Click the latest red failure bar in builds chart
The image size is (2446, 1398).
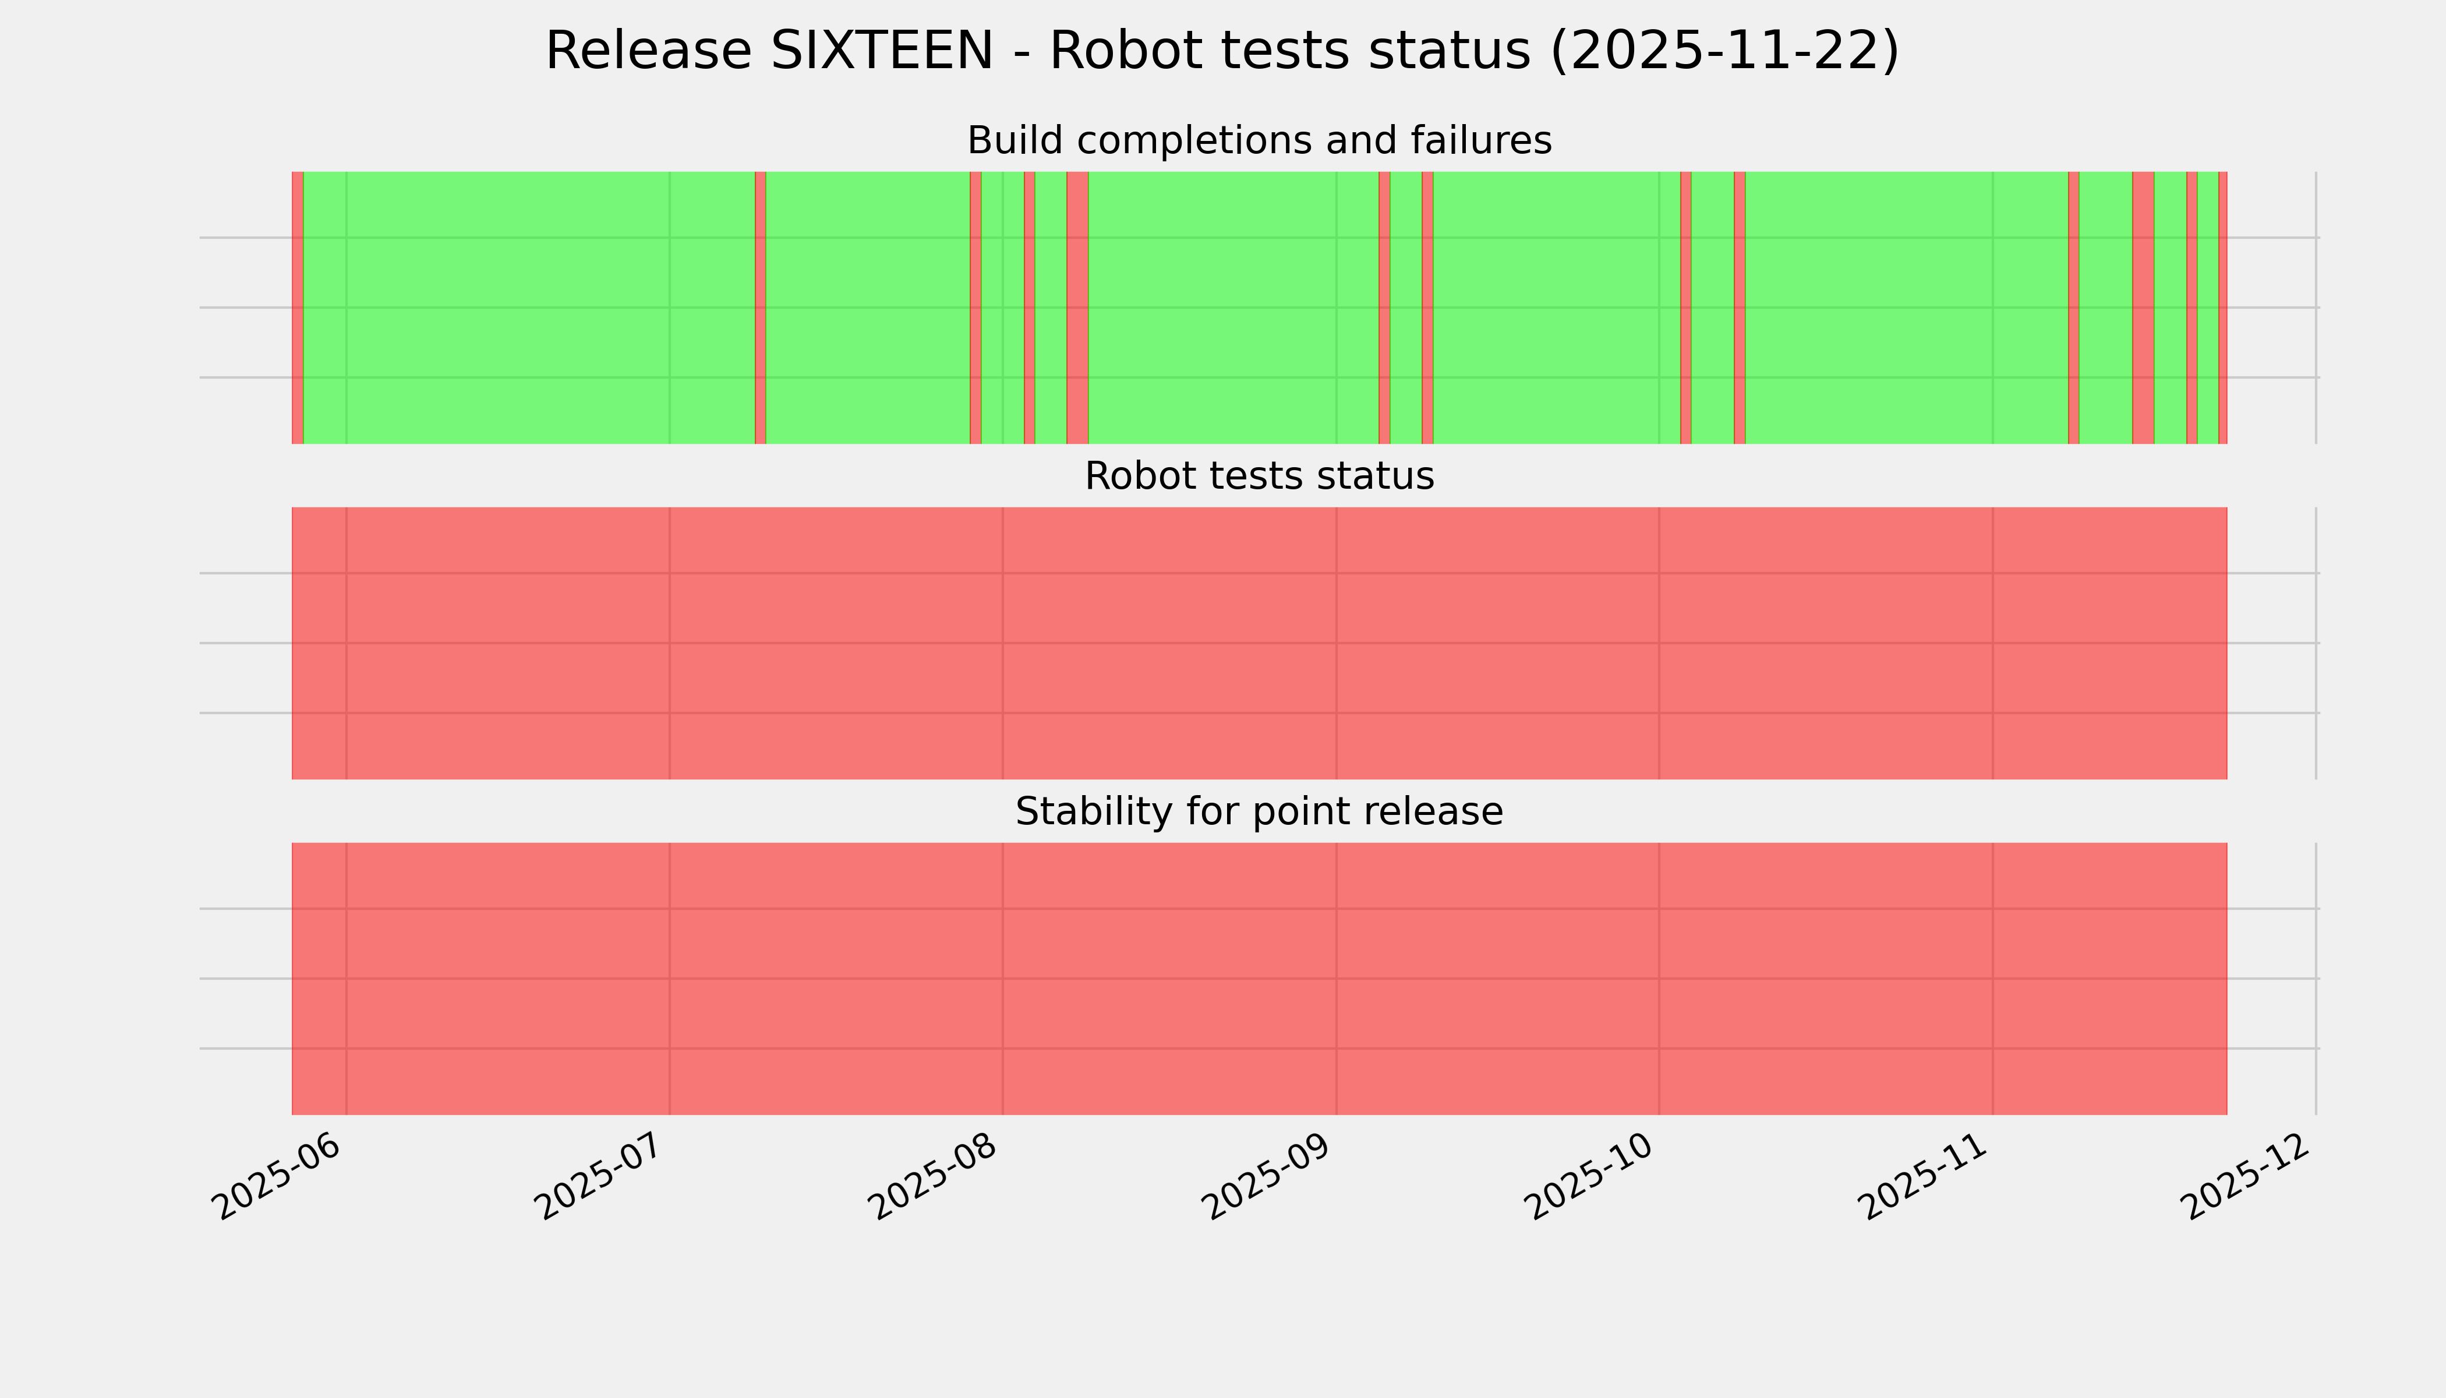click(x=2222, y=307)
